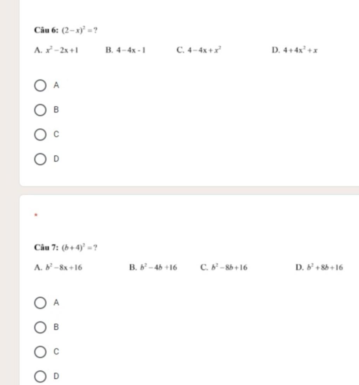Click the (2−x)² = ? expression
The height and width of the screenshot is (385, 359).
click(79, 30)
